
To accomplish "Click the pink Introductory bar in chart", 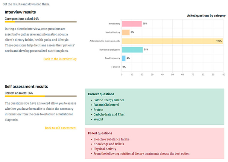I will [132, 24].
